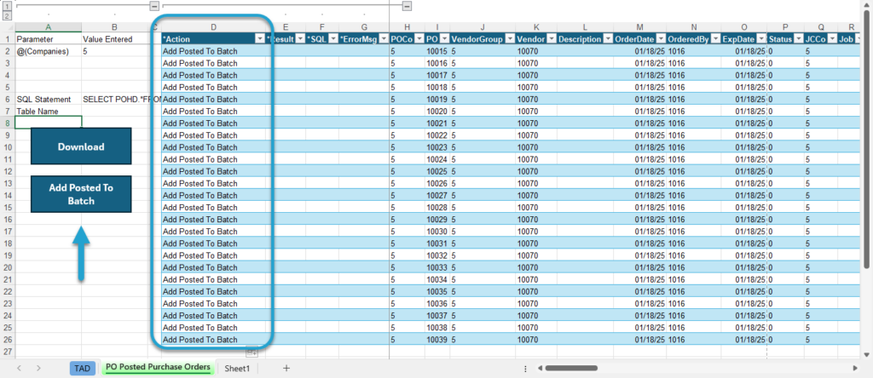Add a new sheet with plus icon
The height and width of the screenshot is (378, 873).
click(x=286, y=368)
